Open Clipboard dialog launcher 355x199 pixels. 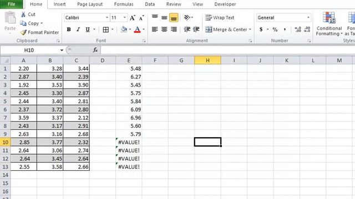click(x=58, y=41)
